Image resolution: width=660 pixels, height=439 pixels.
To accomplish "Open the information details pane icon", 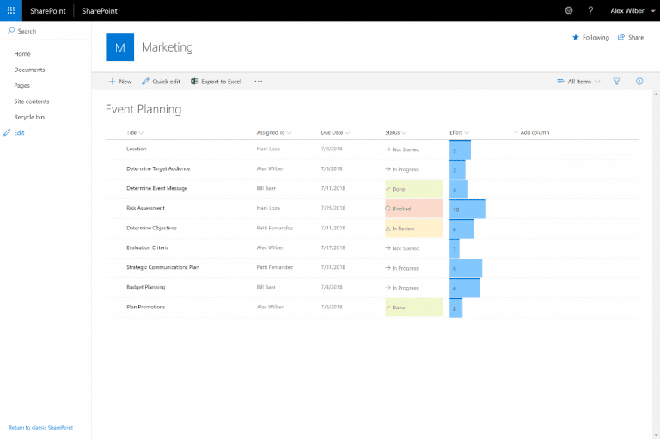I will (x=639, y=82).
